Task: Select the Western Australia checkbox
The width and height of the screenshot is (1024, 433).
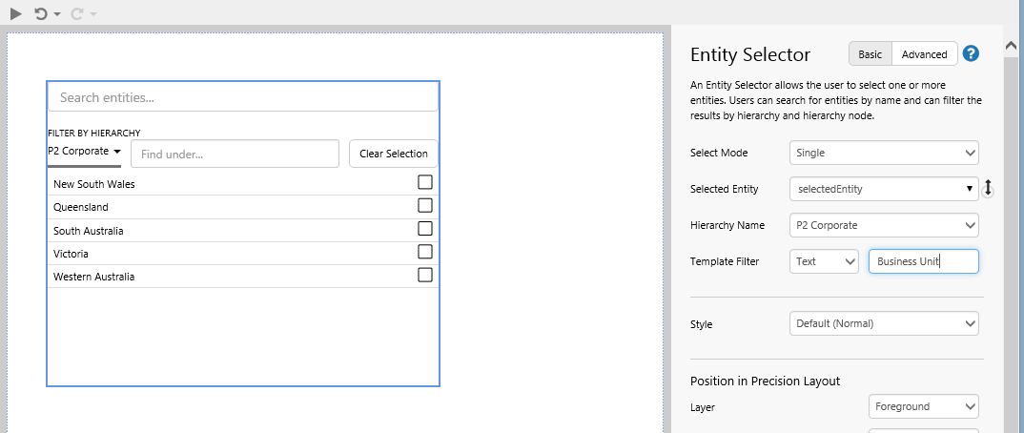Action: tap(425, 275)
